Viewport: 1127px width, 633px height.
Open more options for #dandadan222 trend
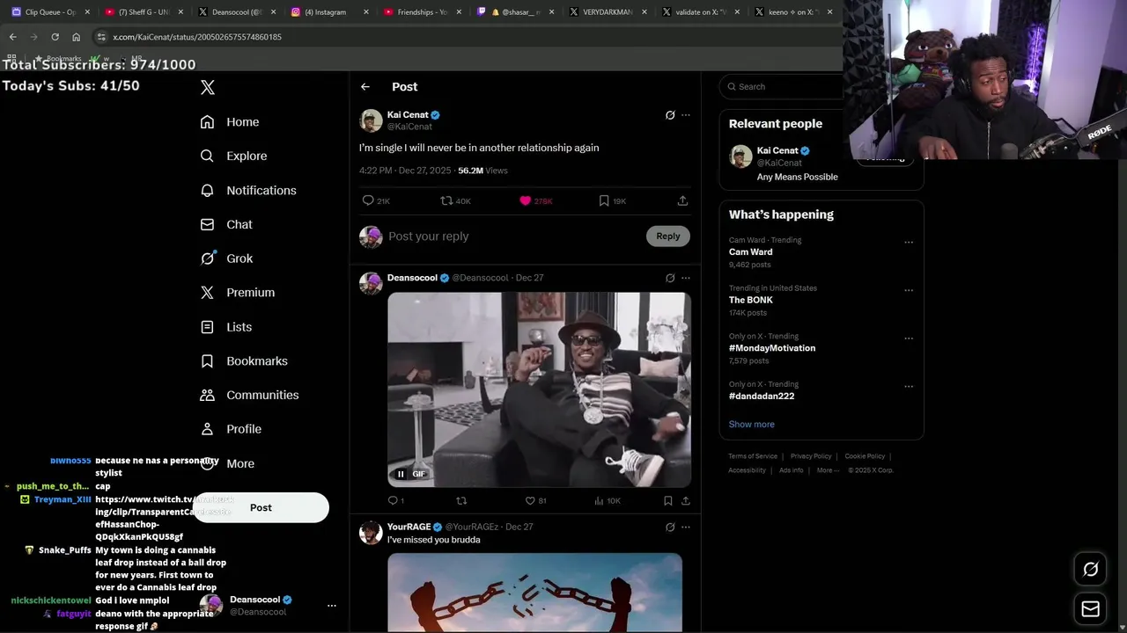point(909,386)
